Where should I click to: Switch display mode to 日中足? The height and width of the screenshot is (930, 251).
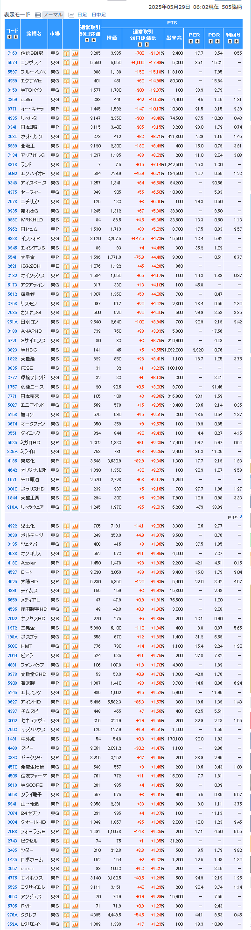(99, 15)
